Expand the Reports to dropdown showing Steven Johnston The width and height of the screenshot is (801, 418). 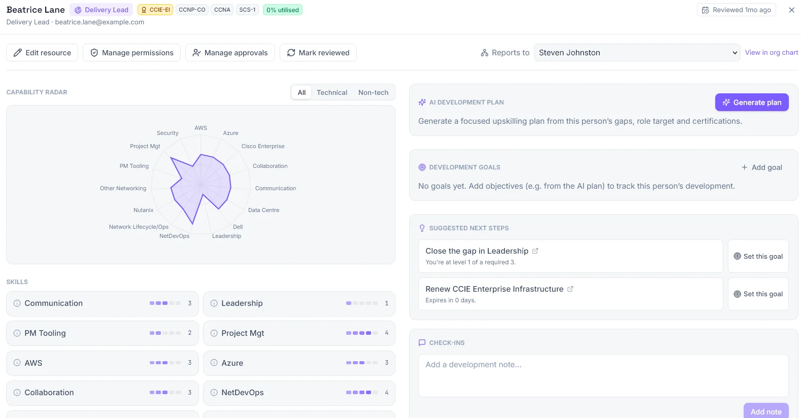click(x=637, y=53)
